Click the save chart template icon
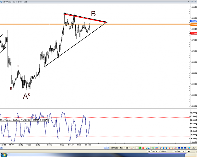Screen dimensions: 197x157 (157, 148)
